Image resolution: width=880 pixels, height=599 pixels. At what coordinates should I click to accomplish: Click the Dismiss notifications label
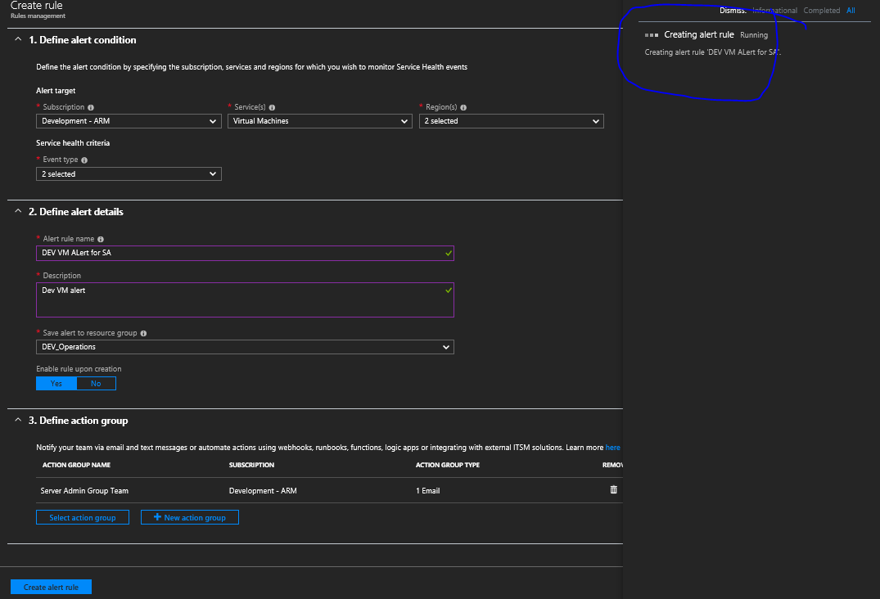733,11
